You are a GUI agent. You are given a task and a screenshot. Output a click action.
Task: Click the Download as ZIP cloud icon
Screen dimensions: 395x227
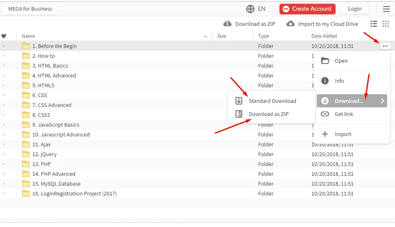tap(227, 24)
